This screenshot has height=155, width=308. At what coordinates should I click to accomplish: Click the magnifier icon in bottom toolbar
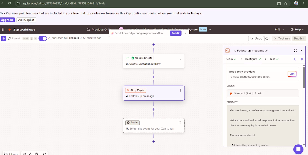click(x=45, y=154)
